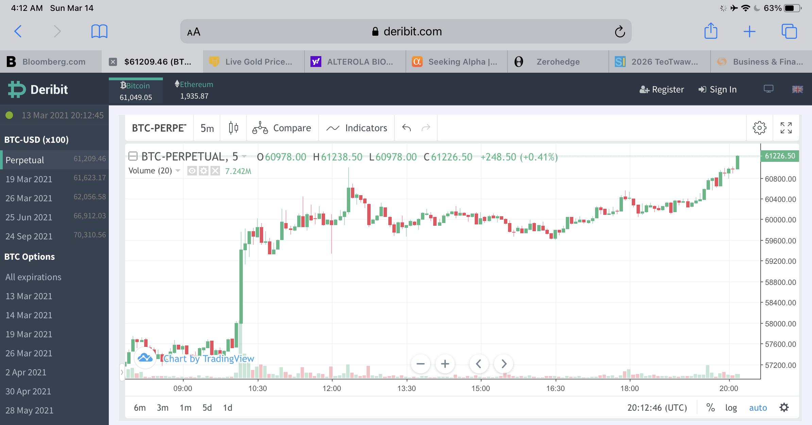This screenshot has width=812, height=425.
Task: Select the 1d time range button
Action: pos(227,408)
